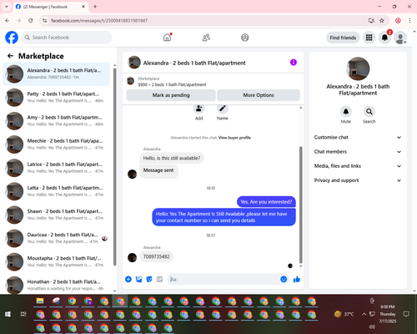The width and height of the screenshot is (417, 334).
Task: Click More Options button
Action: point(259,95)
